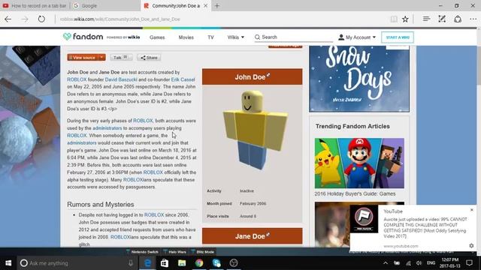Open the Store from the taskbar
This screenshot has height=270, width=481.
tap(165, 263)
